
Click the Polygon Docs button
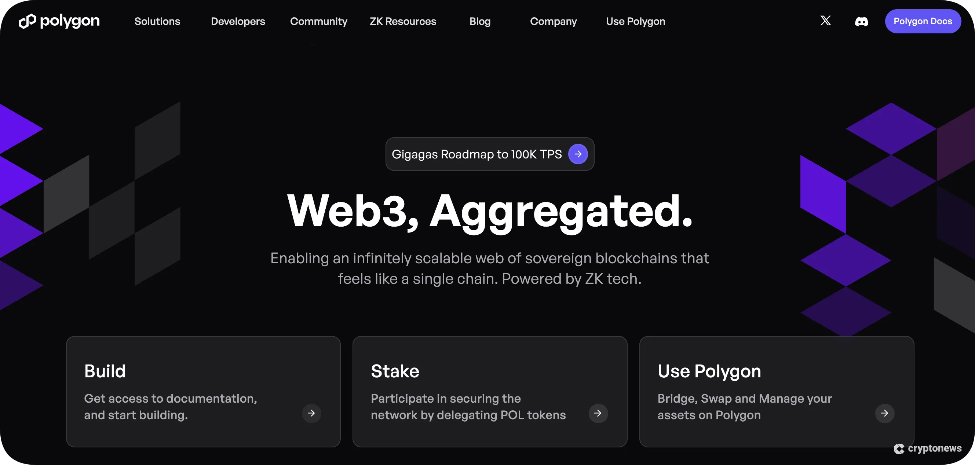923,21
